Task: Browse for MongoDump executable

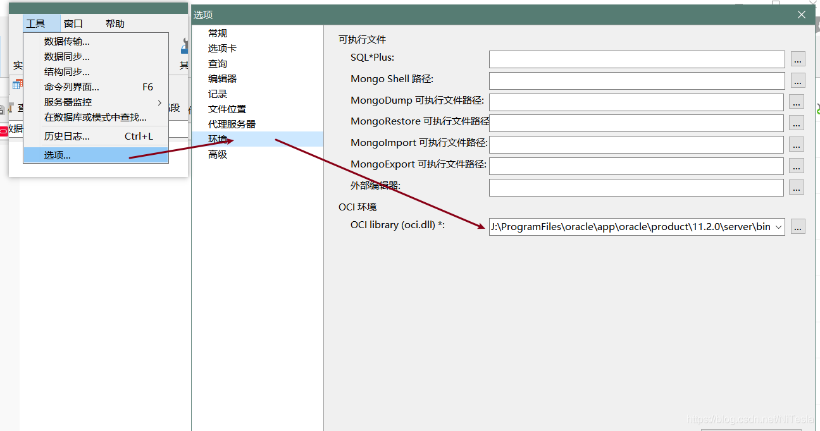Action: click(x=797, y=102)
